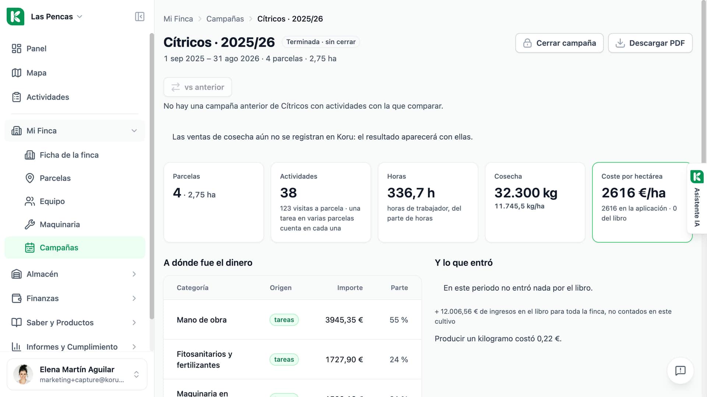Open the Asistente IA side tab
This screenshot has width=707, height=397.
click(x=697, y=198)
